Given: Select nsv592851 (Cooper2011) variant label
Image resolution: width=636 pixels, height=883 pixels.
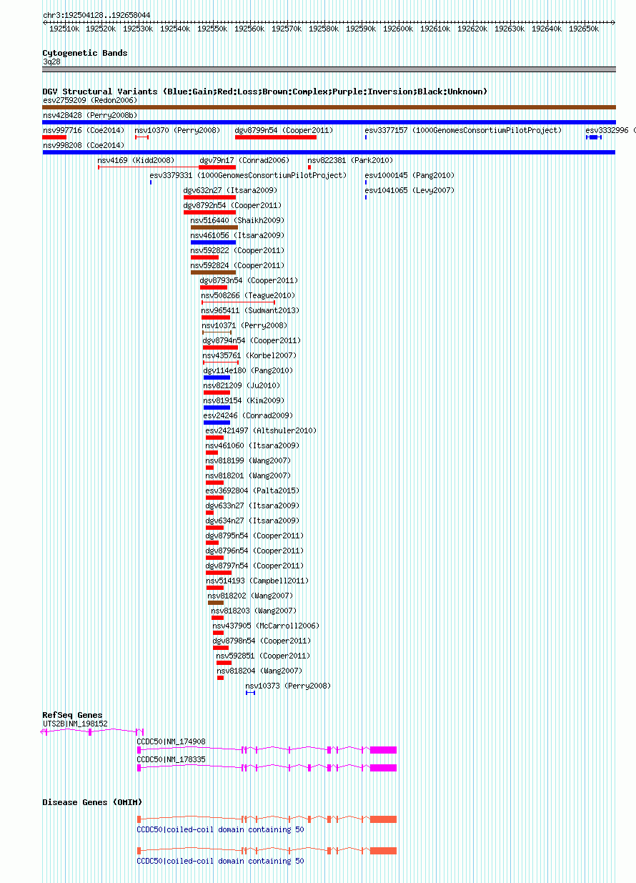Looking at the screenshot, I should (263, 656).
